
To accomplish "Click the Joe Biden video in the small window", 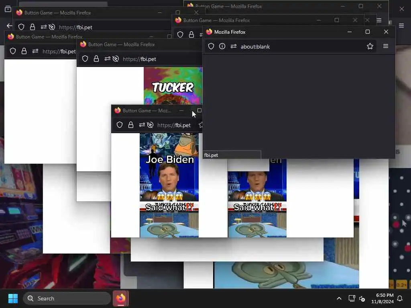I will 169,185.
